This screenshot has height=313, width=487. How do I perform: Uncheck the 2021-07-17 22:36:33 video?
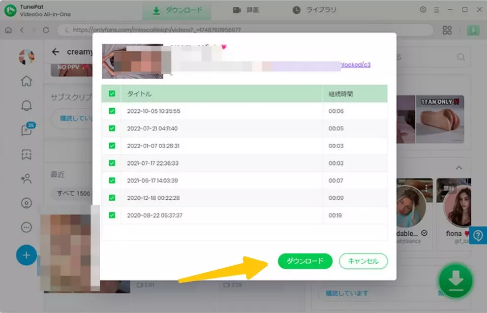[112, 163]
